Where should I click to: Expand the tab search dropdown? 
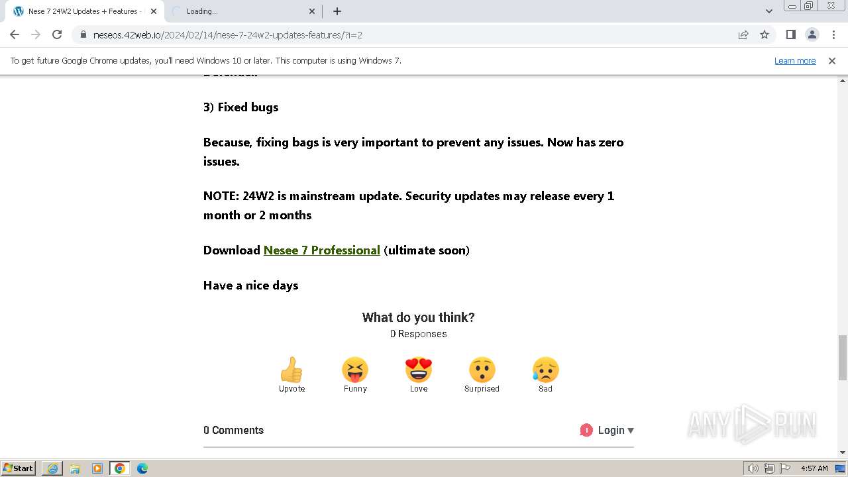(x=768, y=11)
